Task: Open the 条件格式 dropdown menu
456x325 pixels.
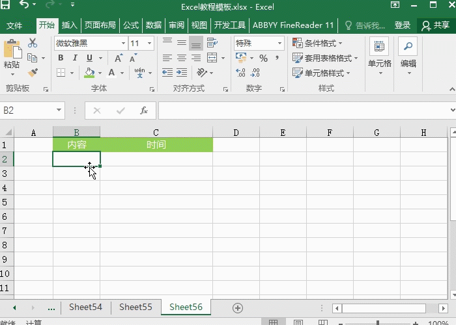Action: coord(324,44)
